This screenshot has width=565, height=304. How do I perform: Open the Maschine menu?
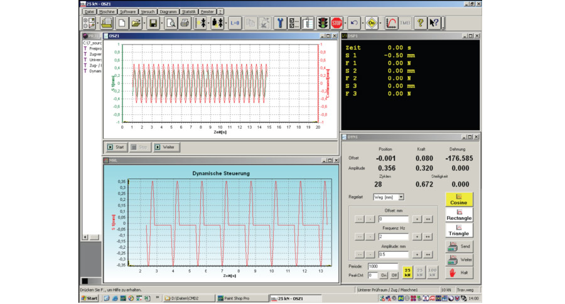pyautogui.click(x=106, y=11)
